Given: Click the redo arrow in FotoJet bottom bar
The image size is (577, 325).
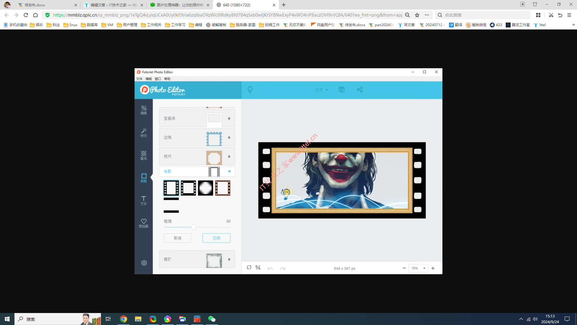Looking at the screenshot, I should 282,268.
